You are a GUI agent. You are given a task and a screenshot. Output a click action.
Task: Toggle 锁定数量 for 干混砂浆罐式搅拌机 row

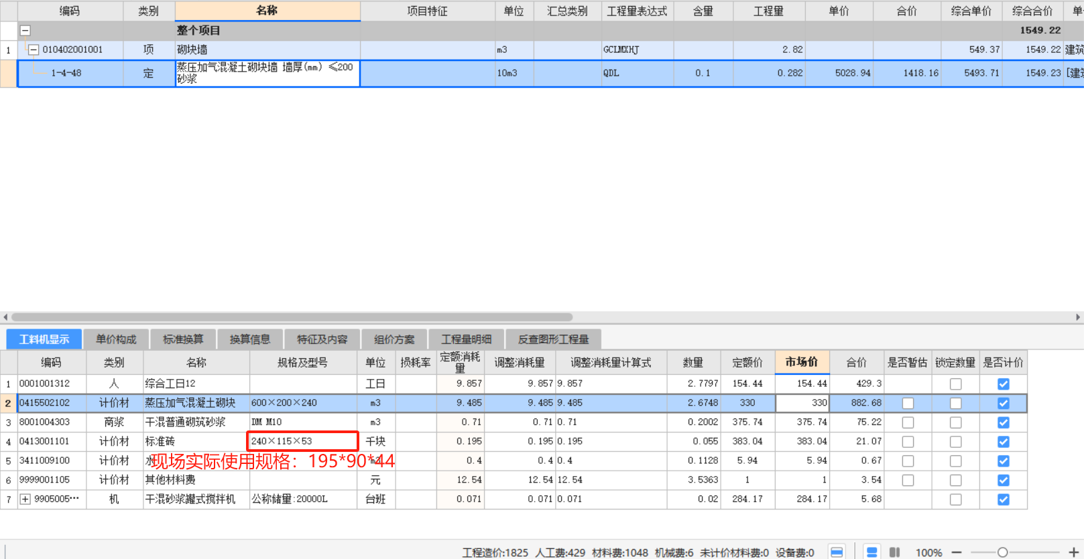pyautogui.click(x=956, y=499)
